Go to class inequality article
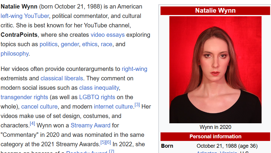Image resolution: width=271 pixels, height=153 pixels. point(99,88)
